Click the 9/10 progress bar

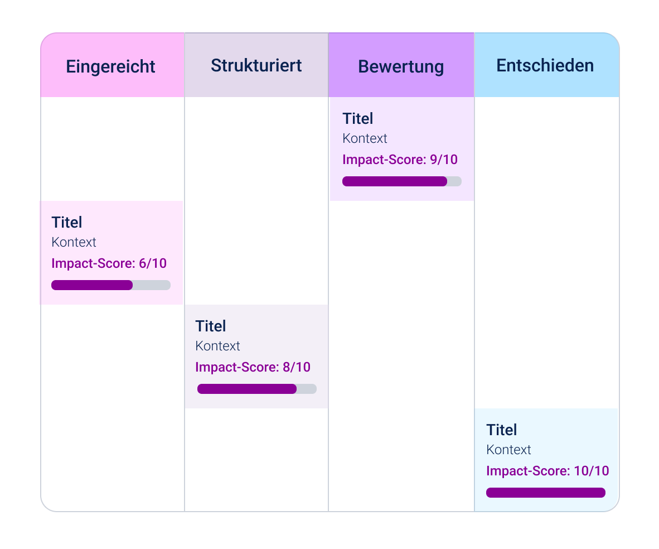tap(402, 181)
